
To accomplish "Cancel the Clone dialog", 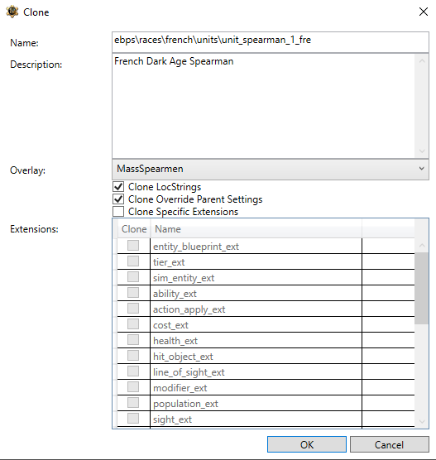I will coord(390,444).
